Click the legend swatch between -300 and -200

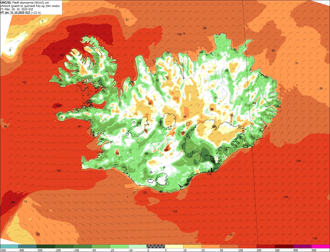46,246
